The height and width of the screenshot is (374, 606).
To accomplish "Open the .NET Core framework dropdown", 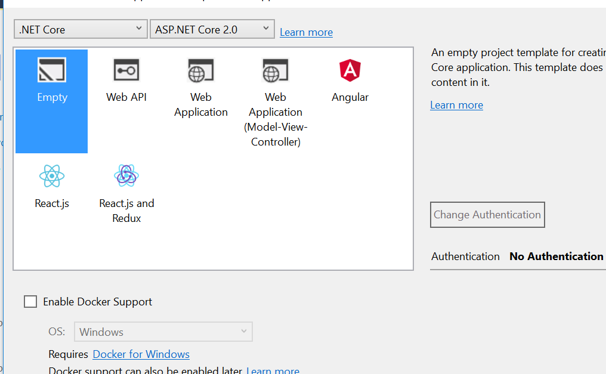I will coord(81,29).
